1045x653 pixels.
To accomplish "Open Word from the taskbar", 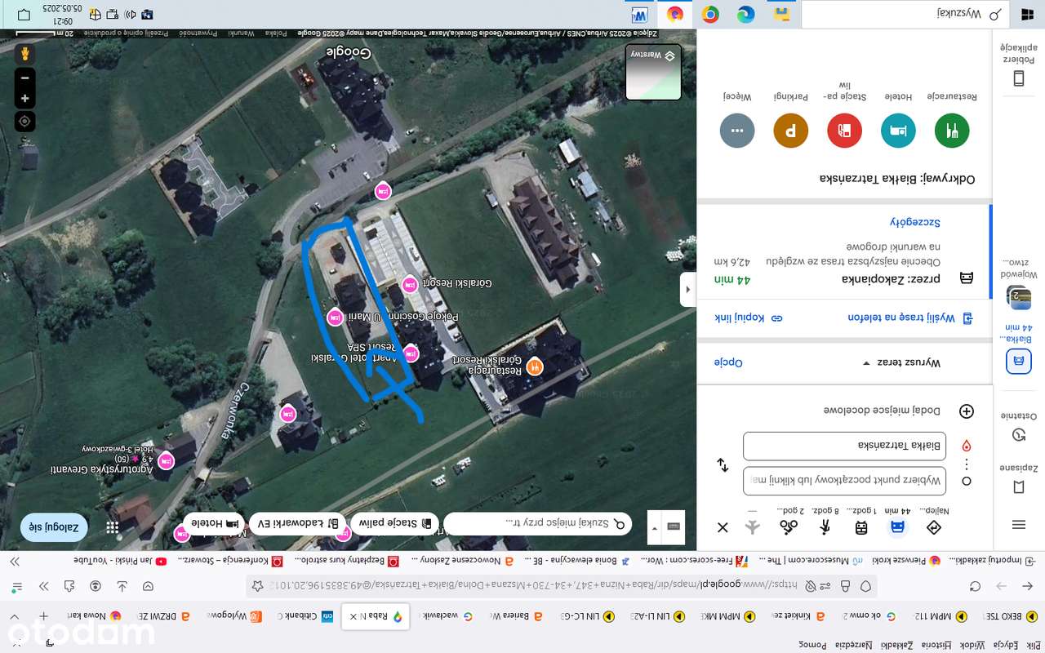I will coord(639,14).
